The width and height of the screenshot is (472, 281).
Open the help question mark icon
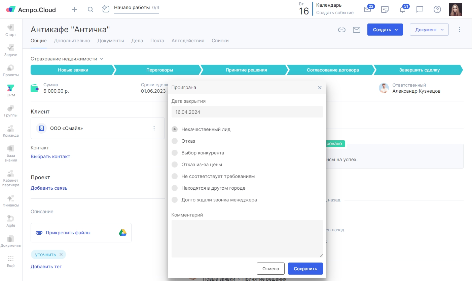tap(437, 9)
